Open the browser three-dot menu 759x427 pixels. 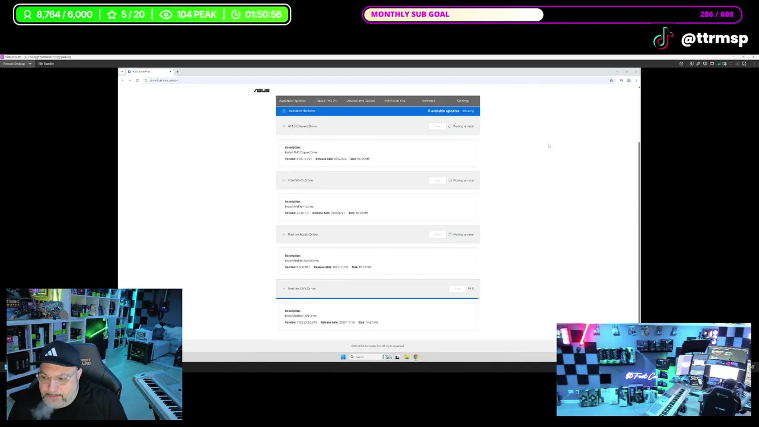[636, 80]
